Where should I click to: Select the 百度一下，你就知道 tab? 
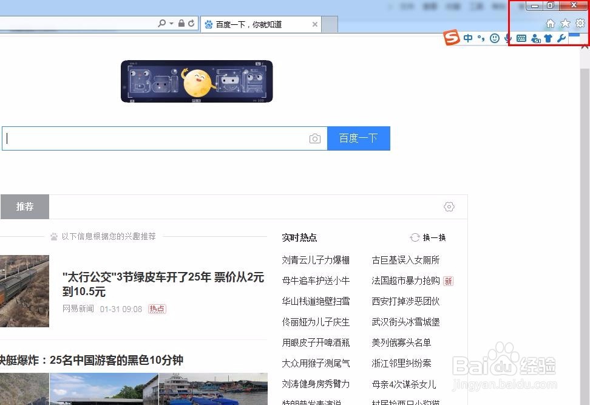pos(261,24)
